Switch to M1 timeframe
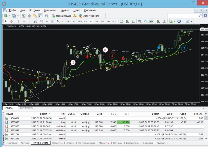Viewport: 208px width, 147px height. pyautogui.click(x=68, y=21)
